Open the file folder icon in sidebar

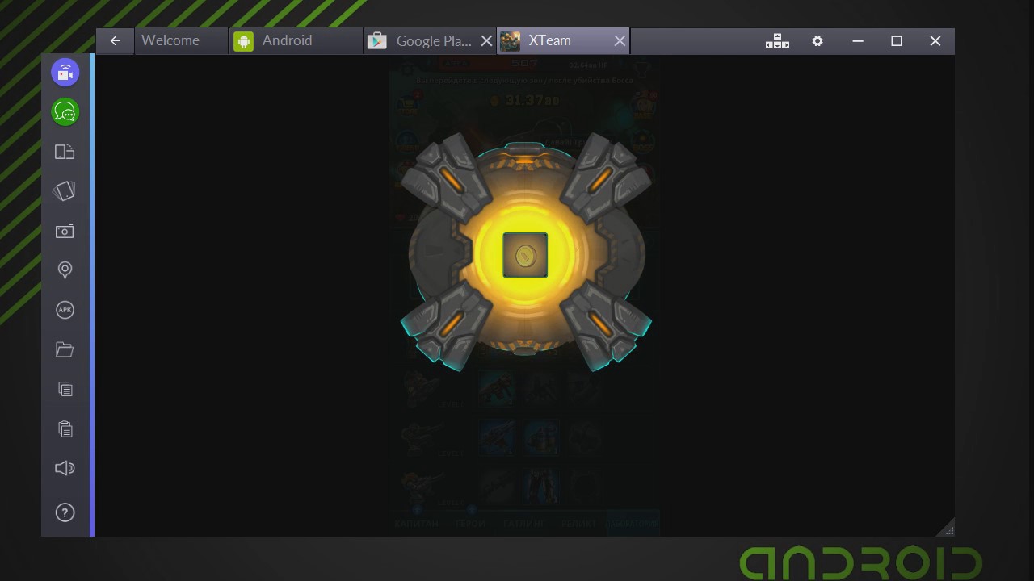tap(65, 349)
